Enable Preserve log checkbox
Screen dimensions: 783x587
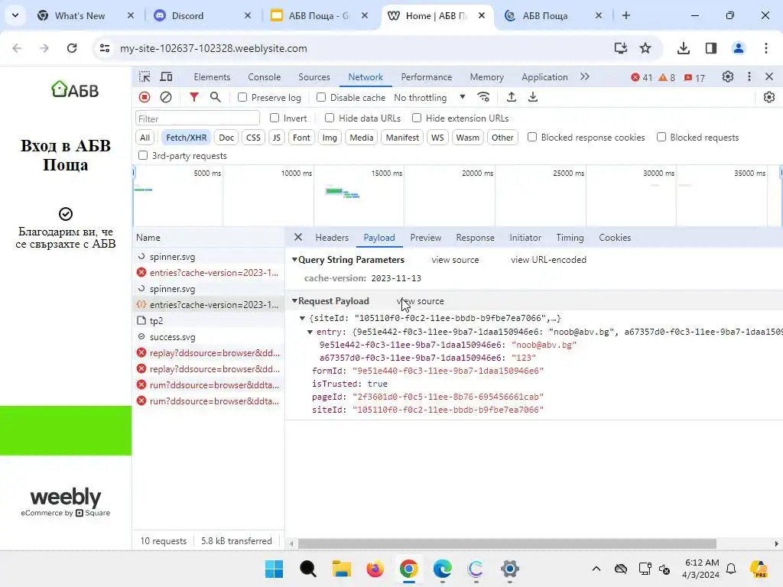(x=242, y=97)
